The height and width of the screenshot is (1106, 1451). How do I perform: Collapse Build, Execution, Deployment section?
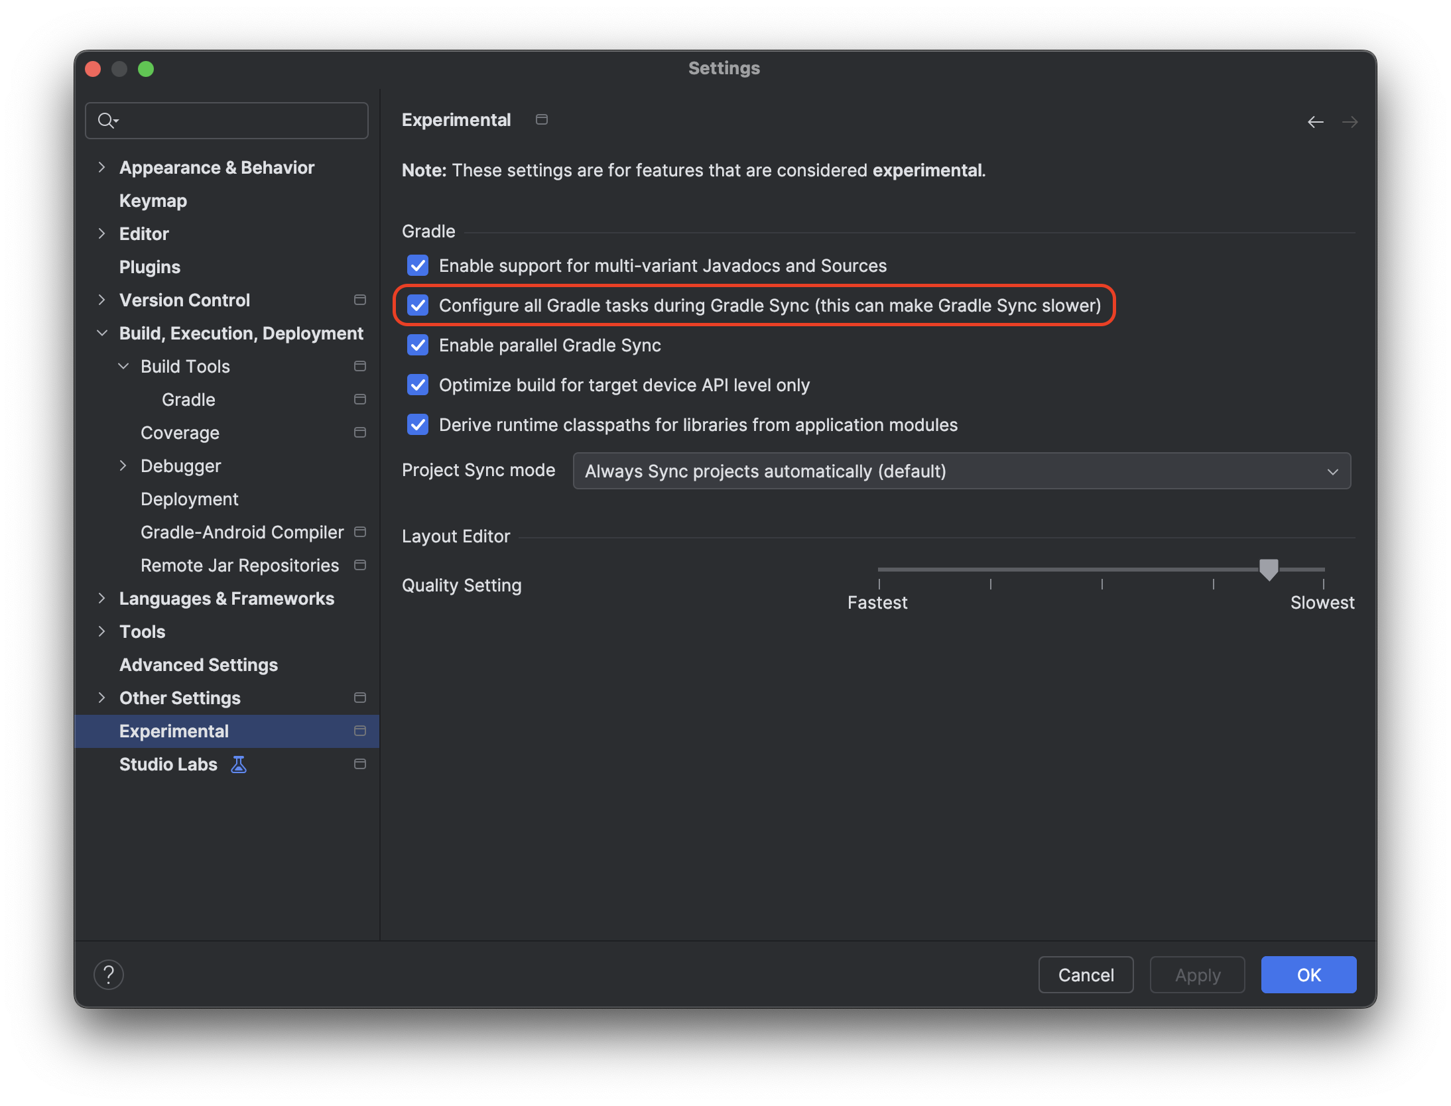coord(101,333)
